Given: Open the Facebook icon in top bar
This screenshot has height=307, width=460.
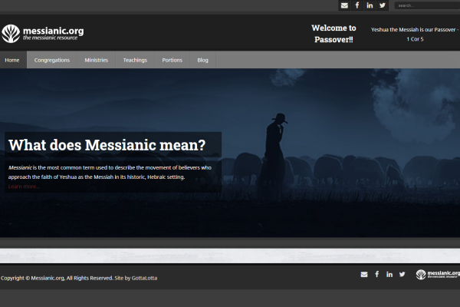Looking at the screenshot, I should click(x=357, y=5).
